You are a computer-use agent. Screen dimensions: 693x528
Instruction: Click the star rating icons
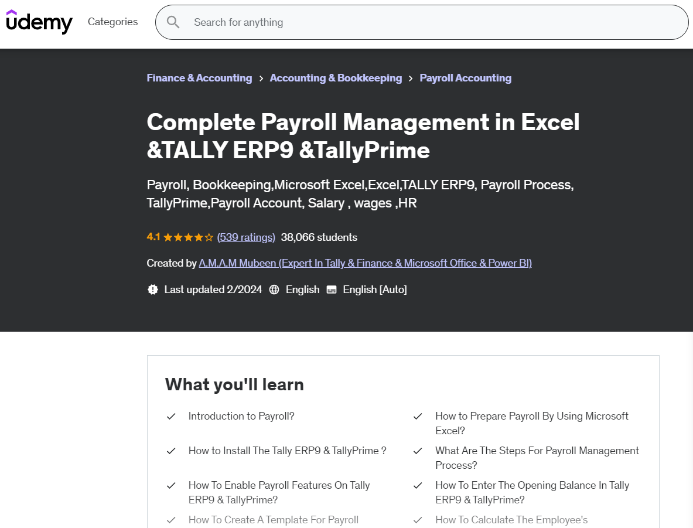(188, 237)
